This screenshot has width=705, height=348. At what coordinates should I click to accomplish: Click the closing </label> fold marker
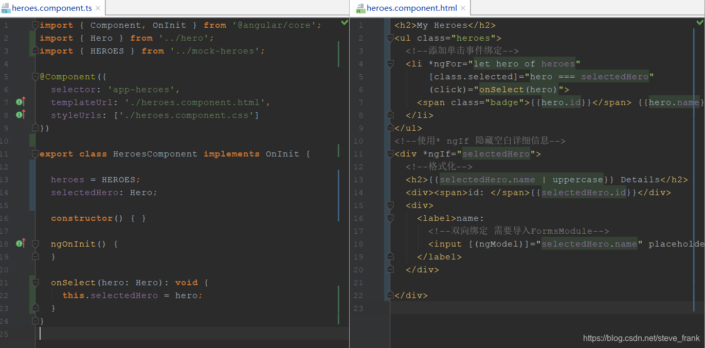[390, 256]
